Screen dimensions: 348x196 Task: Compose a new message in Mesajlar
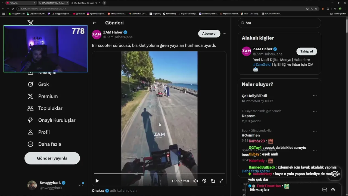[324, 190]
